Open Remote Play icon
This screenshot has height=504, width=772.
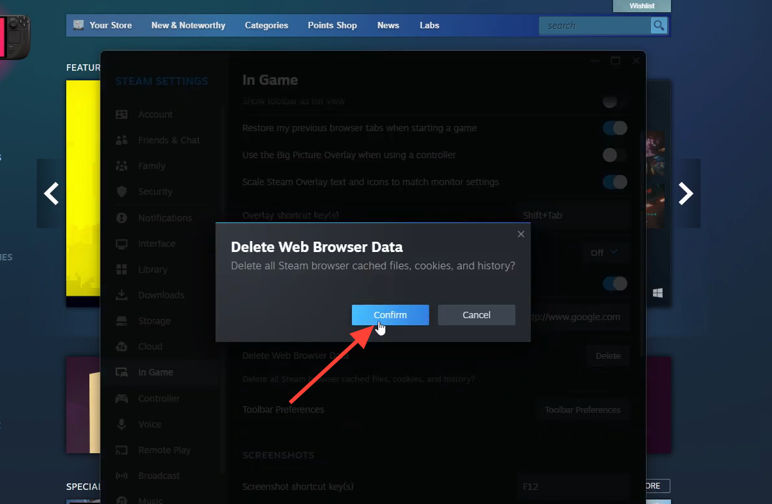click(122, 450)
